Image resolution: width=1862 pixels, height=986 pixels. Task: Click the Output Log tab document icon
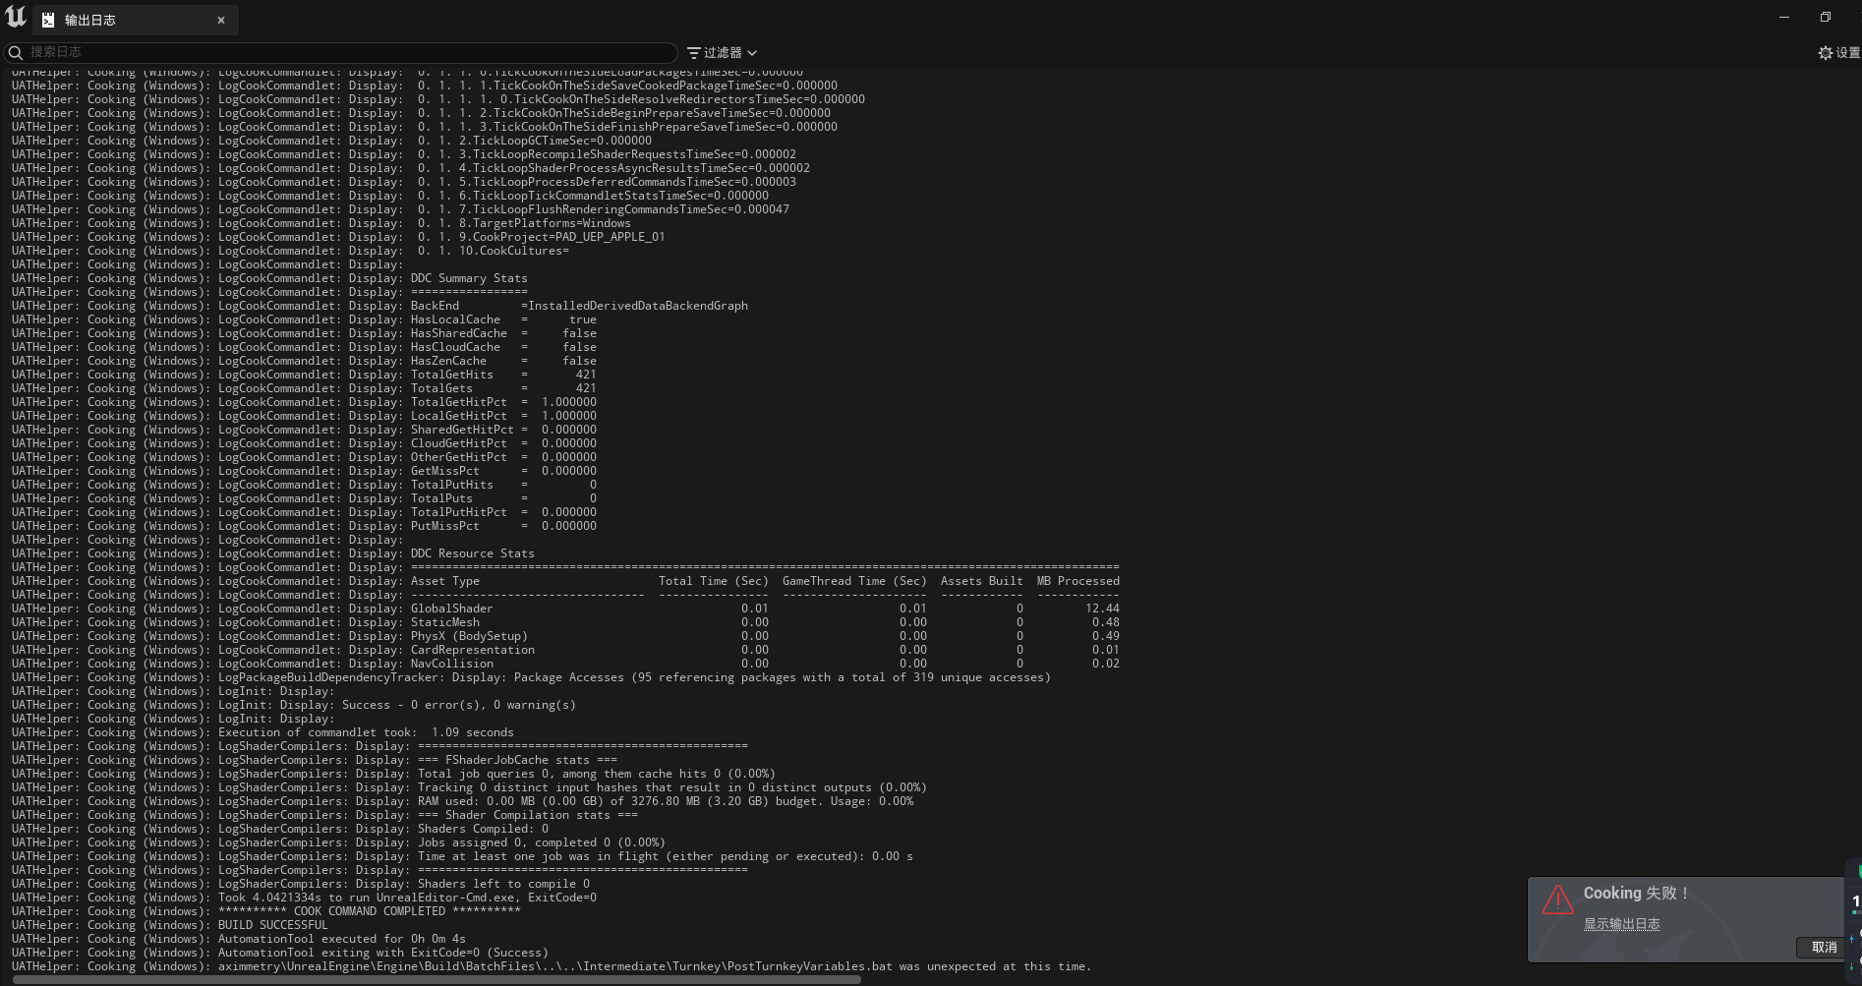click(x=48, y=20)
